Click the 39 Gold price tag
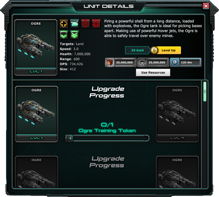 click(x=137, y=50)
